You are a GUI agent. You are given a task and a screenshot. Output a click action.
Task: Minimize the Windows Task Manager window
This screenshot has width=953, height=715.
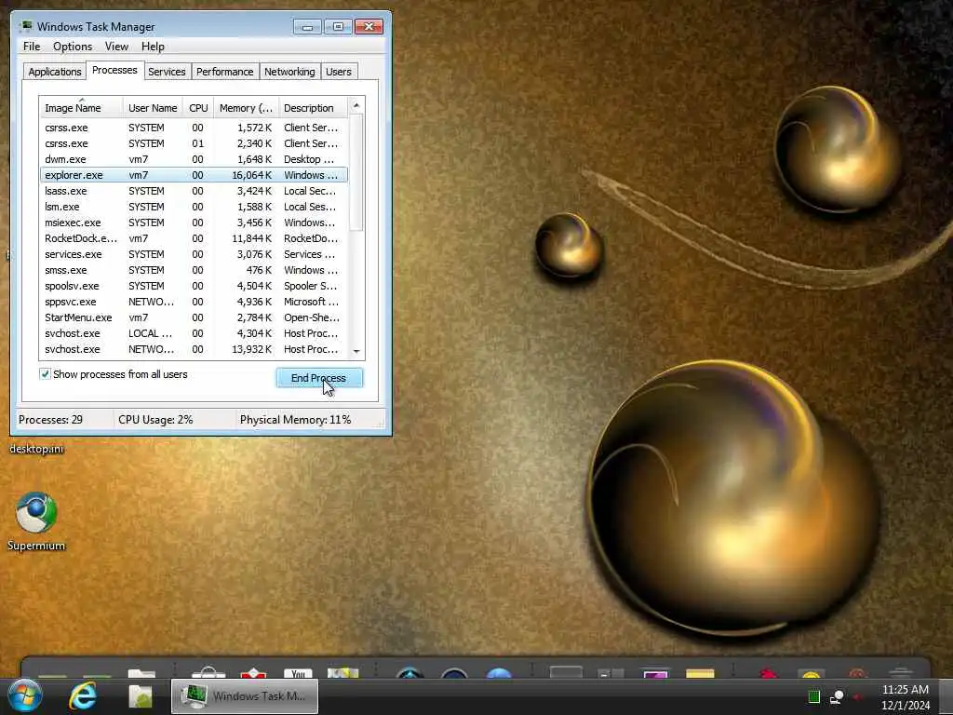point(307,27)
